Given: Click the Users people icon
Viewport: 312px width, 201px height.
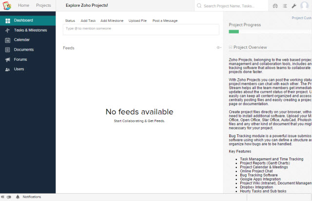Looking at the screenshot, I should pyautogui.click(x=8, y=70).
